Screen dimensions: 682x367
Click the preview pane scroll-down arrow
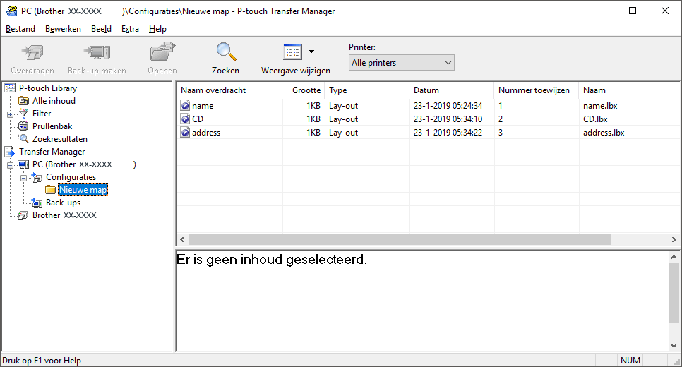click(674, 346)
